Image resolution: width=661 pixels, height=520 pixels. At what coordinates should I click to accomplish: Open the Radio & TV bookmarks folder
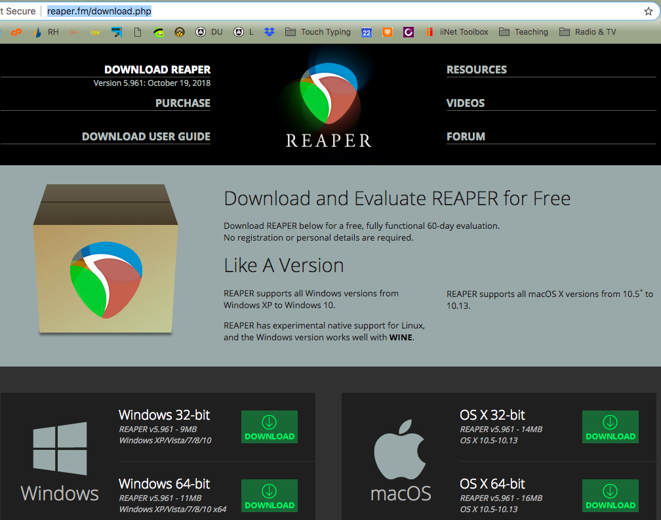pos(588,32)
